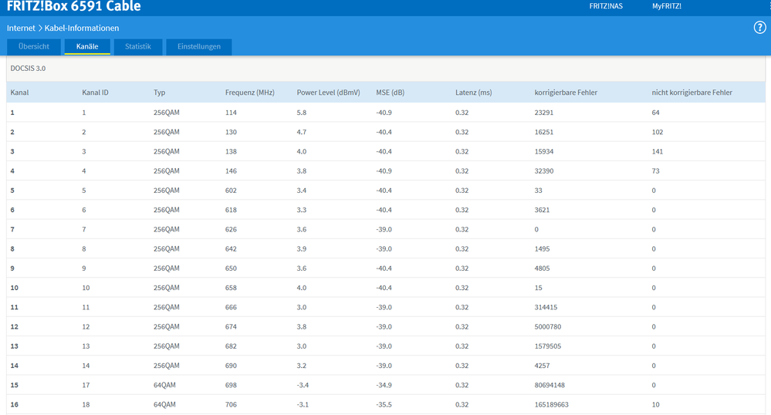Select correctable errors value 80694148
The width and height of the screenshot is (771, 415).
550,385
